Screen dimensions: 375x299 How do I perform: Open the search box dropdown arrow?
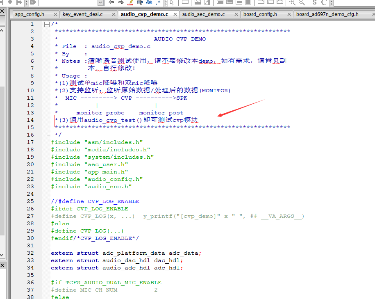(x=100, y=2)
